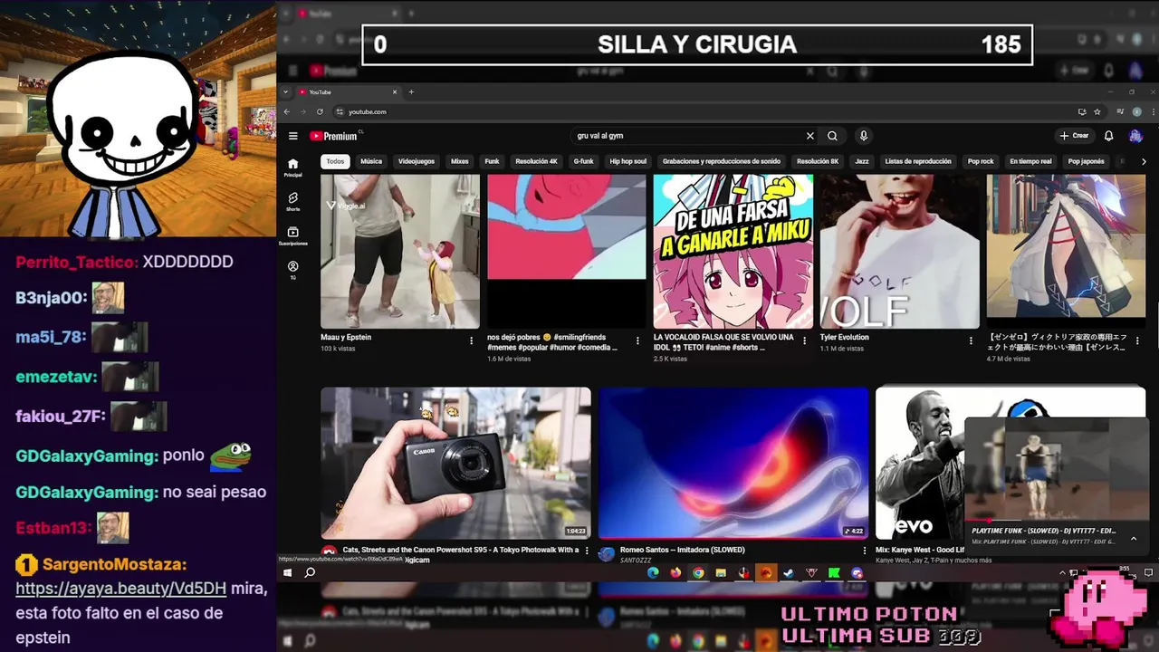This screenshot has height=652, width=1159.
Task: Show hidden system tray icons arrow
Action: [x=1062, y=572]
